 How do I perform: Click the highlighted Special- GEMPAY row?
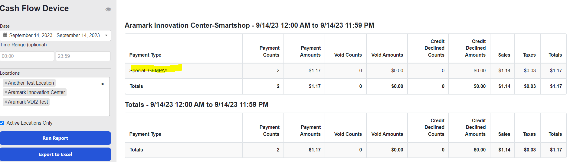[346, 70]
